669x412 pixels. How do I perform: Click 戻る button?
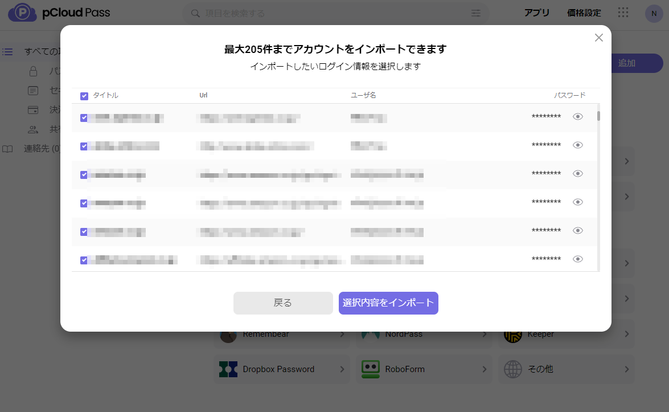click(x=283, y=303)
